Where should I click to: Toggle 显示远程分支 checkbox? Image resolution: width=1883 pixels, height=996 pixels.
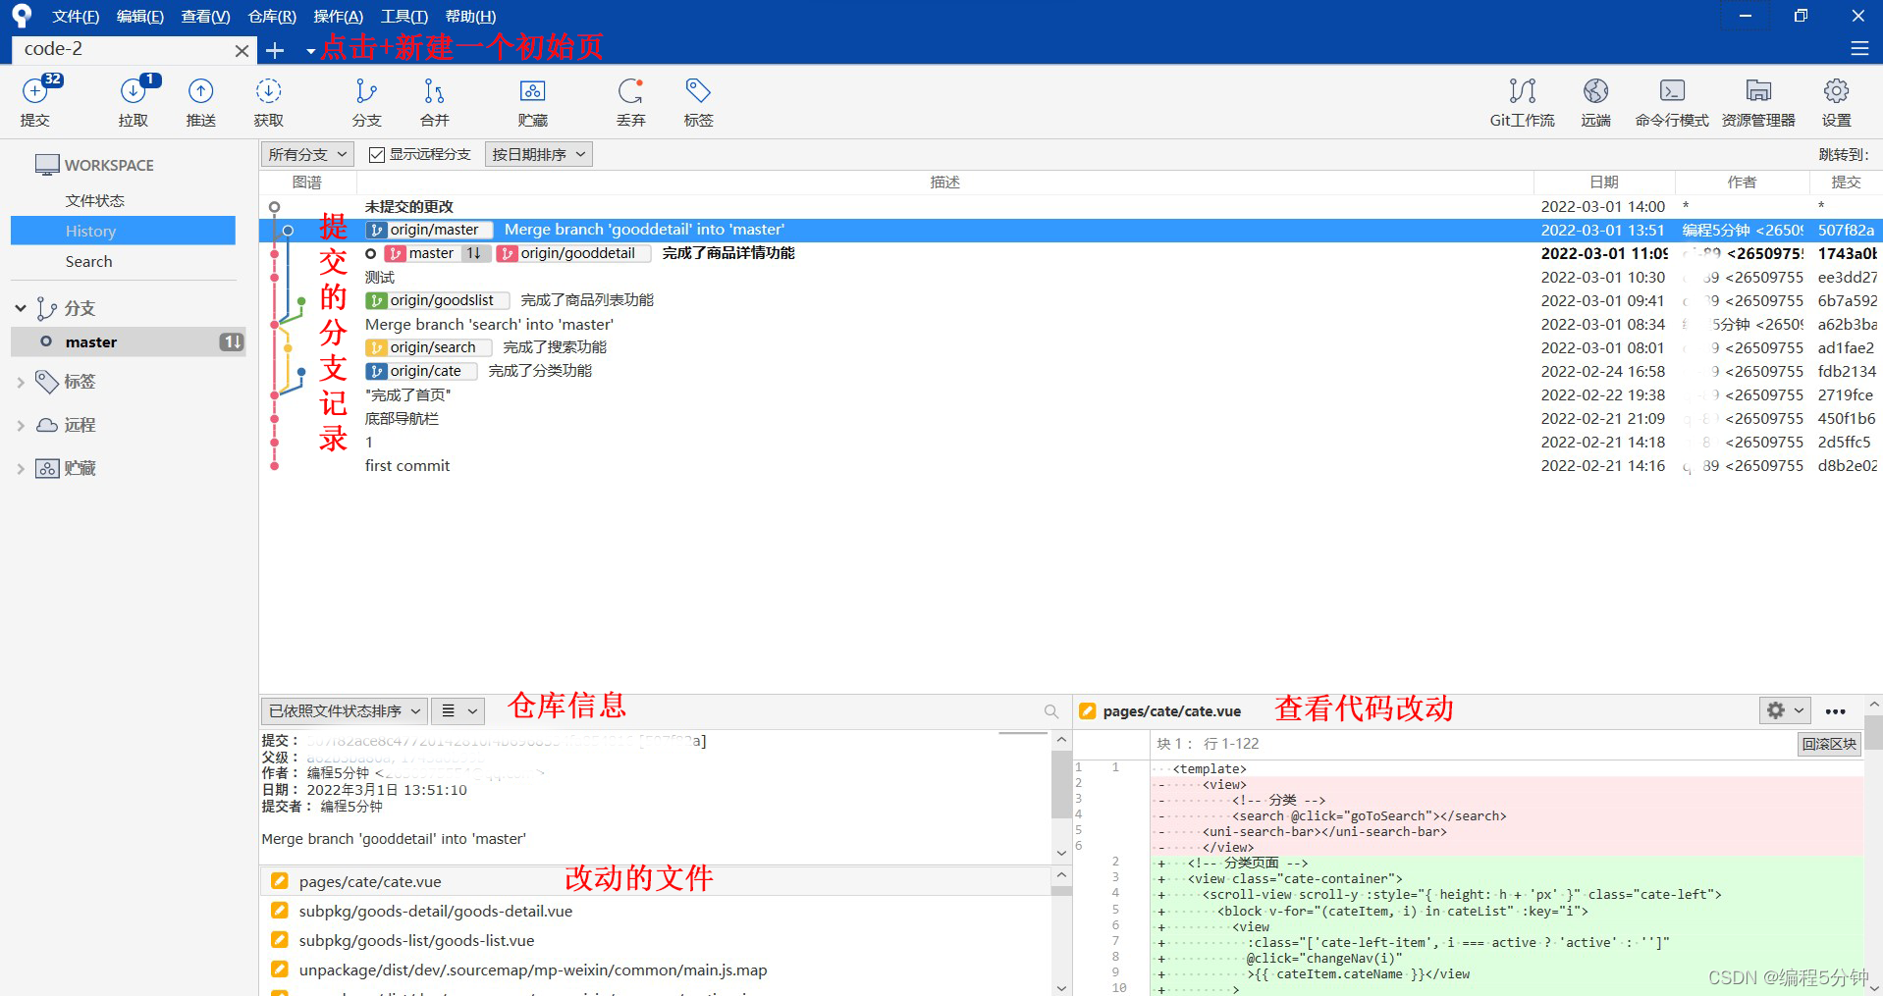377,155
